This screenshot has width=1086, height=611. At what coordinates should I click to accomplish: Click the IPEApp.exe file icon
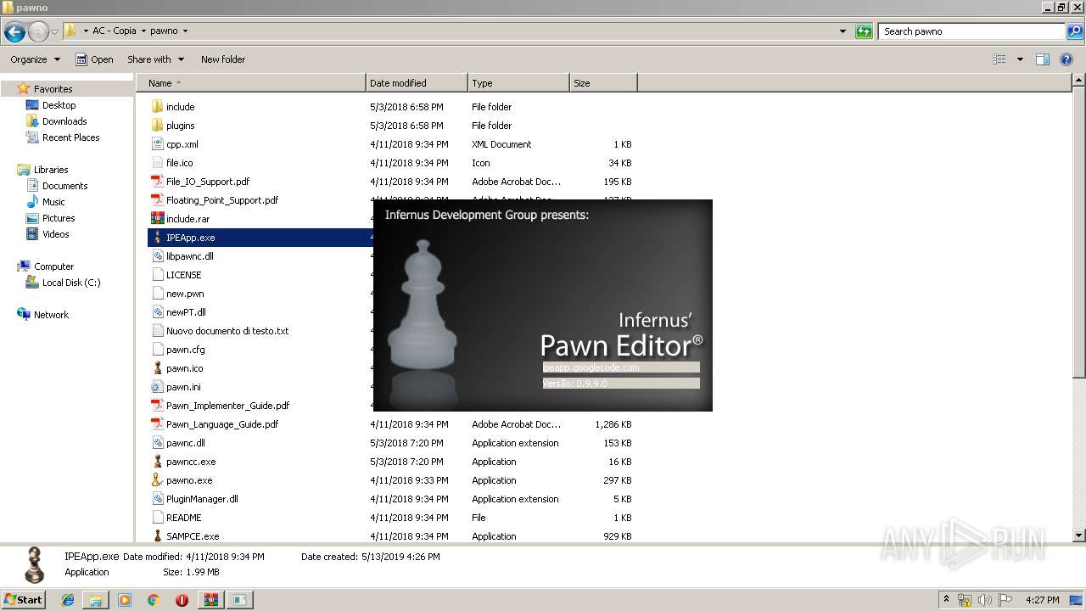pos(157,238)
